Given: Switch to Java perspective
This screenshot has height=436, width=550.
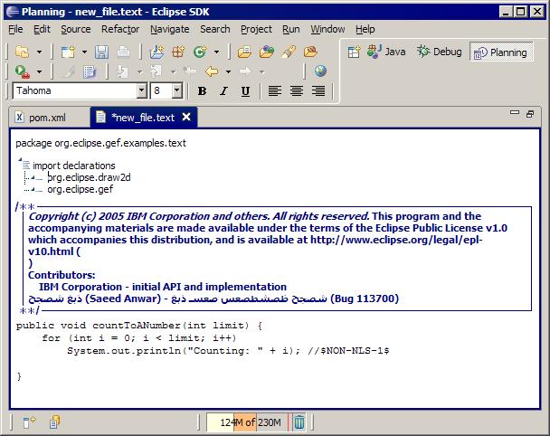Looking at the screenshot, I should (386, 52).
